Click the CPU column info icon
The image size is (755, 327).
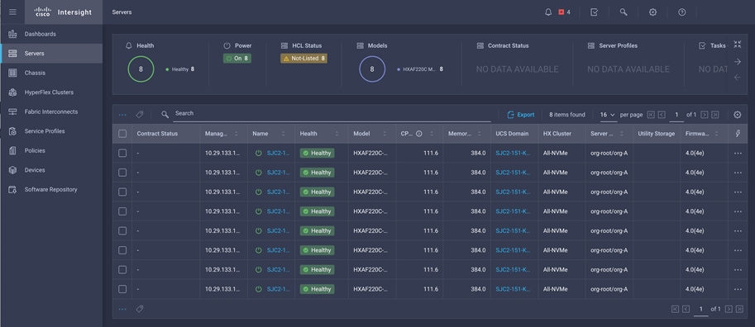click(419, 134)
